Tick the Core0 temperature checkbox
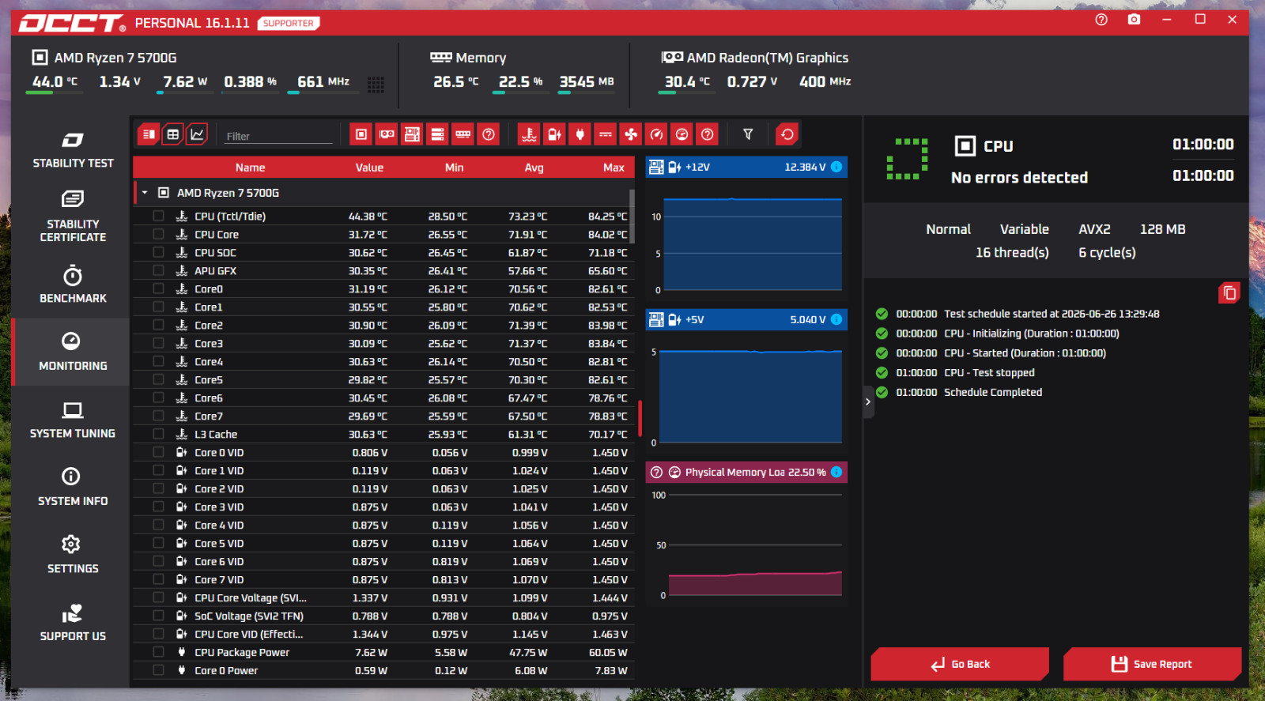Viewport: 1265px width, 701px height. point(158,288)
